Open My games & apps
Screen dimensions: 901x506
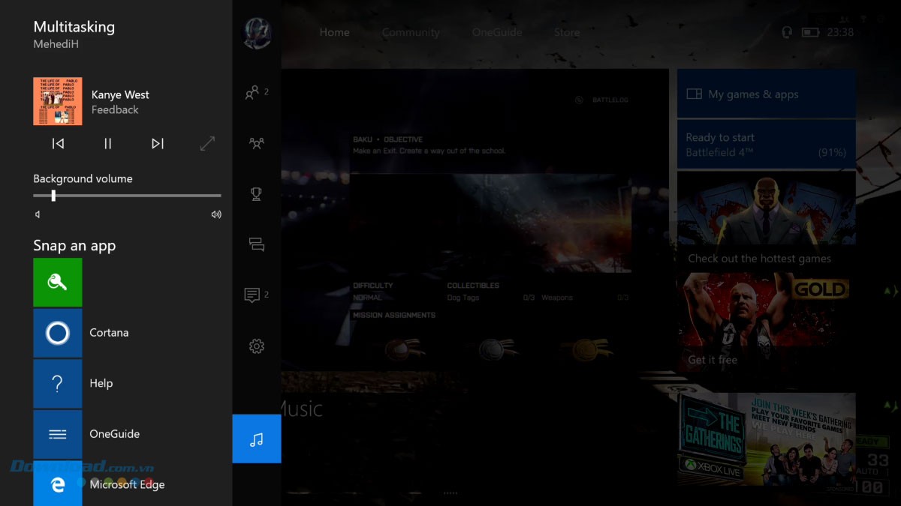766,92
